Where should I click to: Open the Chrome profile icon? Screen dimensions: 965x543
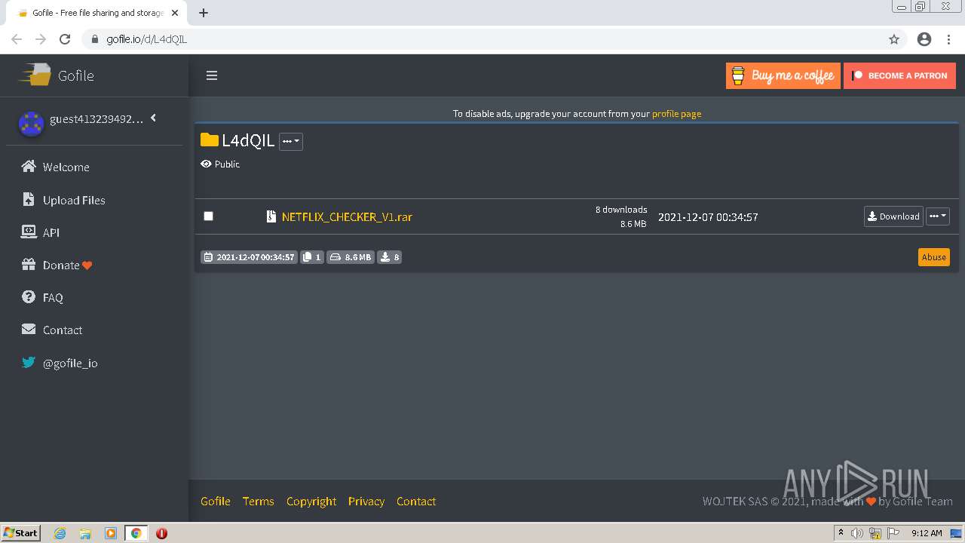[x=924, y=39]
